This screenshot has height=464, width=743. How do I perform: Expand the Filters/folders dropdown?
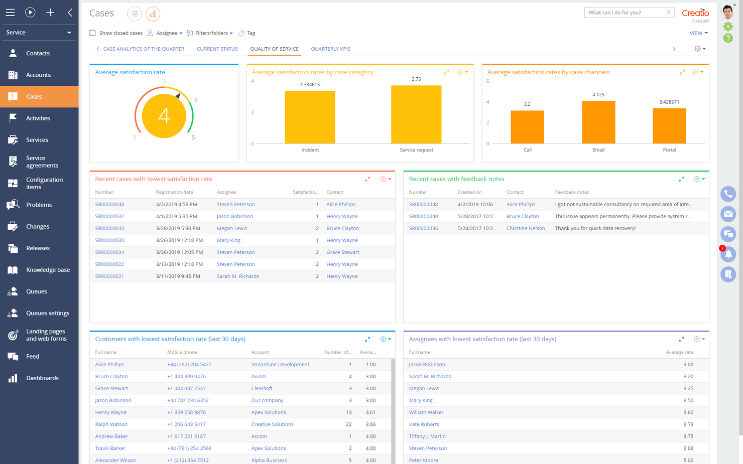pyautogui.click(x=209, y=33)
